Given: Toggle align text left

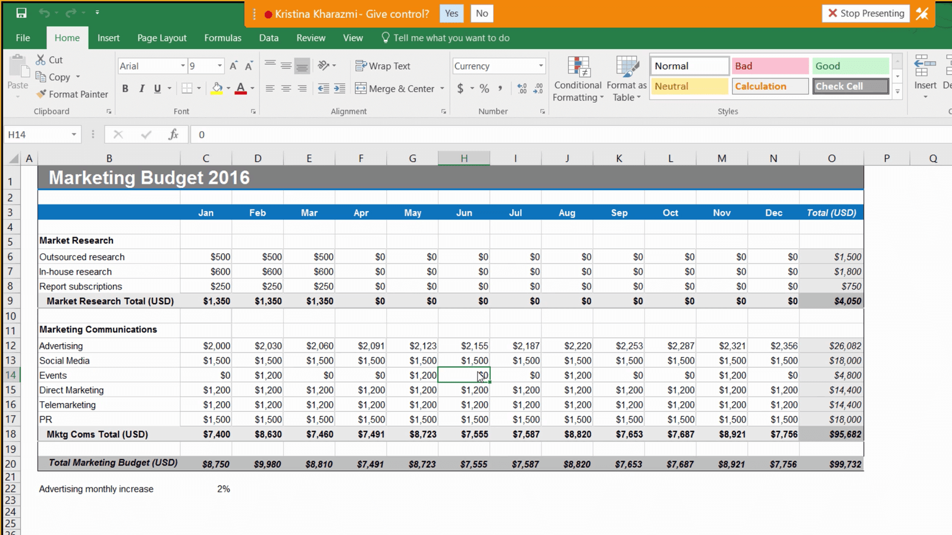Looking at the screenshot, I should (270, 89).
